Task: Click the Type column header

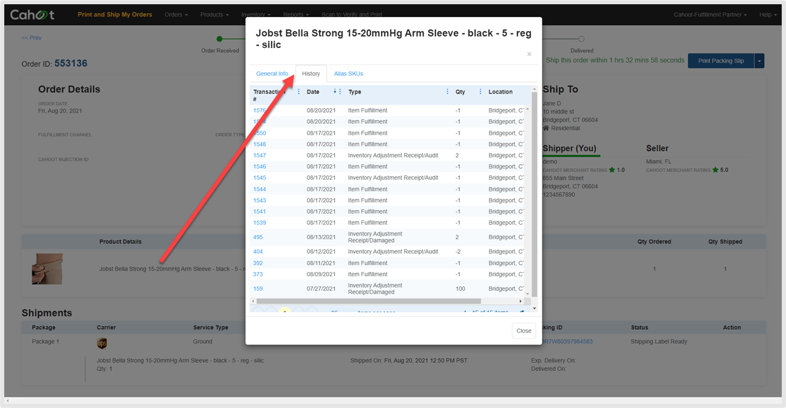Action: coord(355,92)
